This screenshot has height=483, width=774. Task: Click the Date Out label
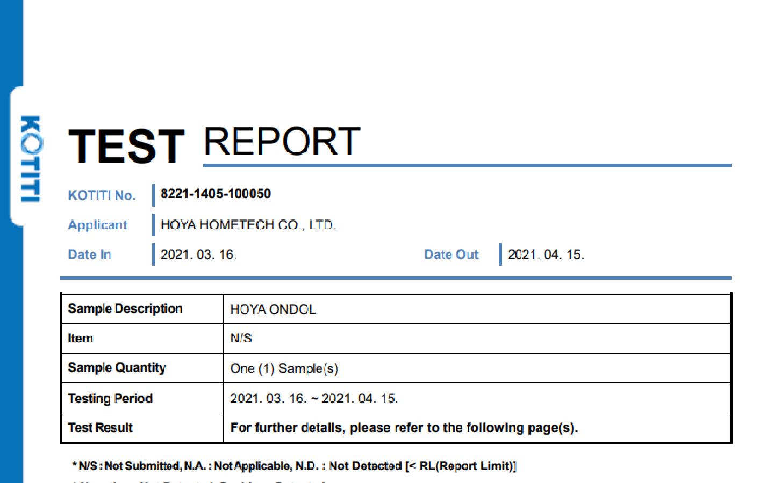pyautogui.click(x=451, y=254)
